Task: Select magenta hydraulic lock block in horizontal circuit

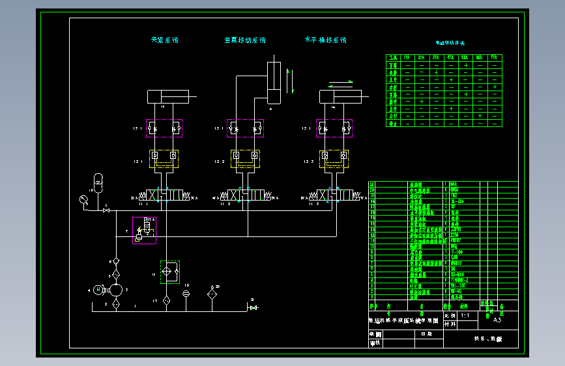Action: pos(334,128)
